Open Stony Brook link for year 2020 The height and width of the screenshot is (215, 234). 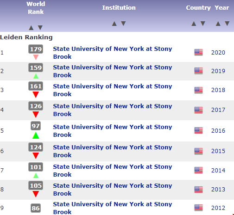(113, 53)
